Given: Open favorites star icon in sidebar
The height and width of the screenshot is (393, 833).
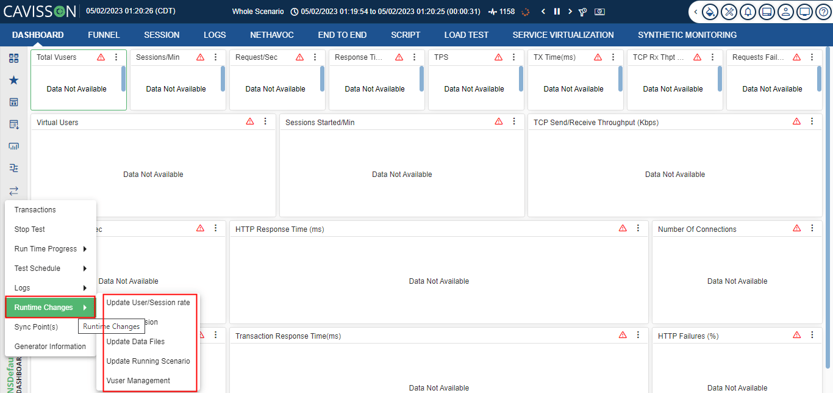Looking at the screenshot, I should click(x=13, y=80).
